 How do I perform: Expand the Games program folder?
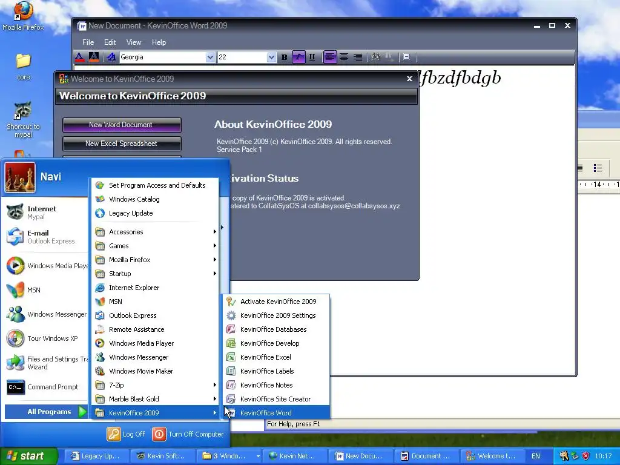(x=156, y=246)
